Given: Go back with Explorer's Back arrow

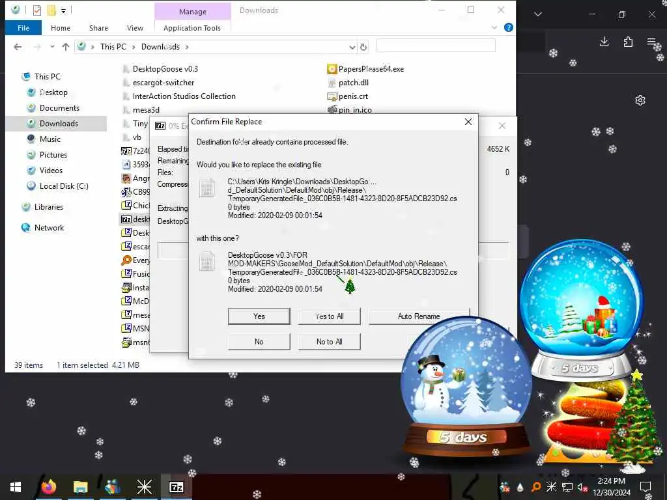Looking at the screenshot, I should [18, 47].
